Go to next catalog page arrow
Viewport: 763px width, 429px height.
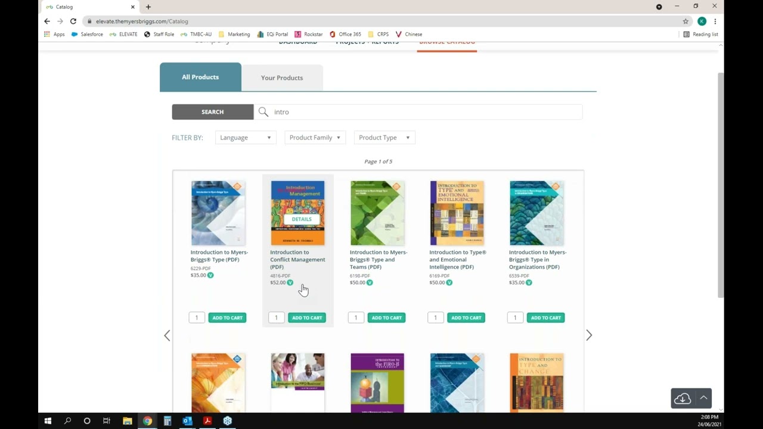589,335
